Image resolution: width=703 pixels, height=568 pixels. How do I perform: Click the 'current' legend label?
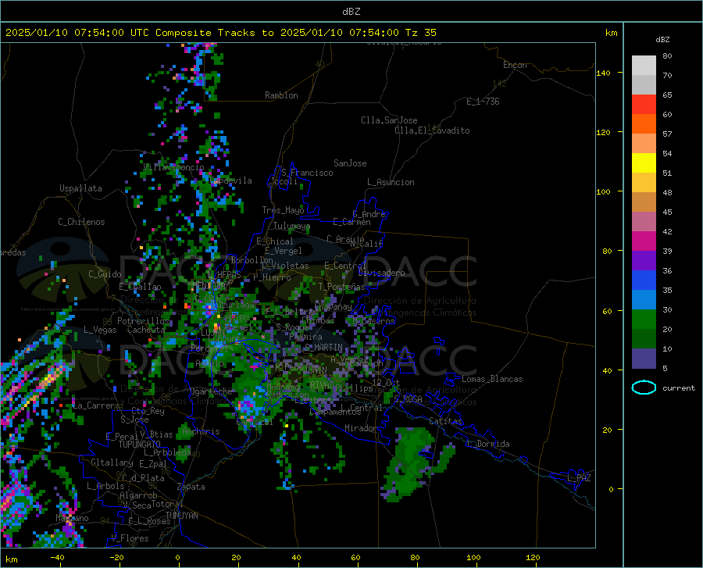click(x=679, y=388)
